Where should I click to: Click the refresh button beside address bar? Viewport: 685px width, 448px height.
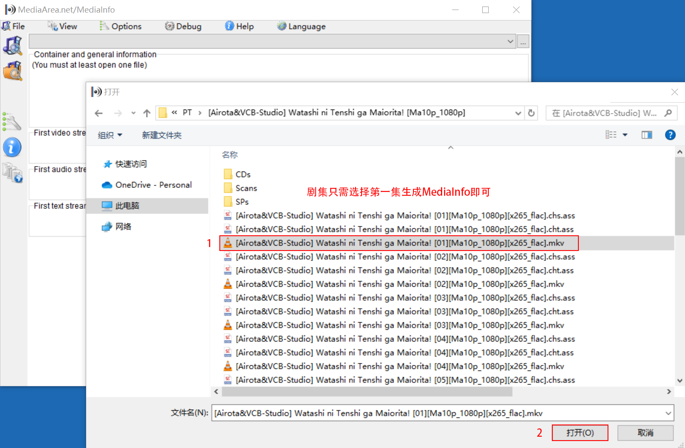531,113
